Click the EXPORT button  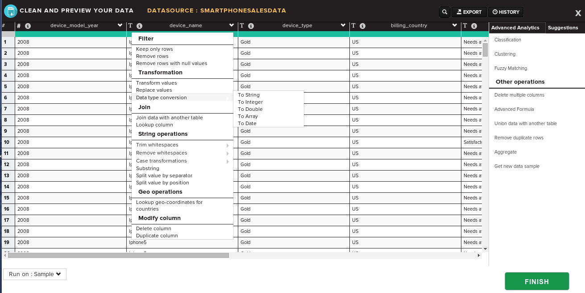(469, 12)
